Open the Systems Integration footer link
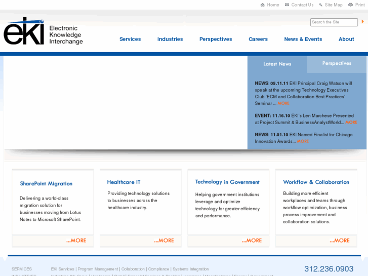 [190, 269]
